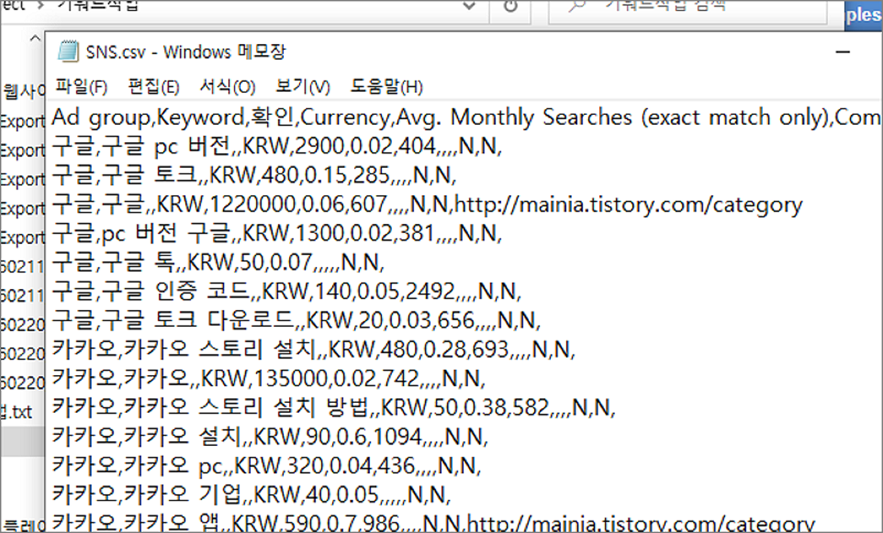
Task: Click the line '구글,구글 토크,,KRW,480'
Action: (x=255, y=176)
